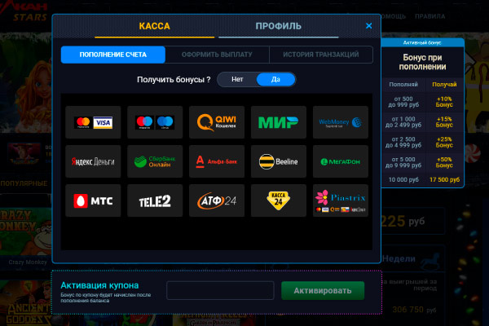Switch to the ПРОФИЛЬ tab
489x326 pixels.
pyautogui.click(x=278, y=26)
